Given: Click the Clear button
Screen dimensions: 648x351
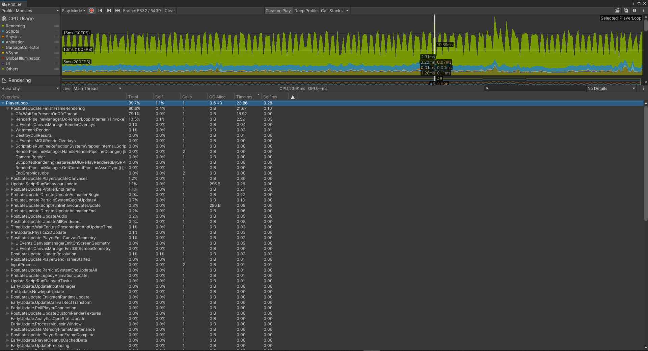Looking at the screenshot, I should click(170, 10).
